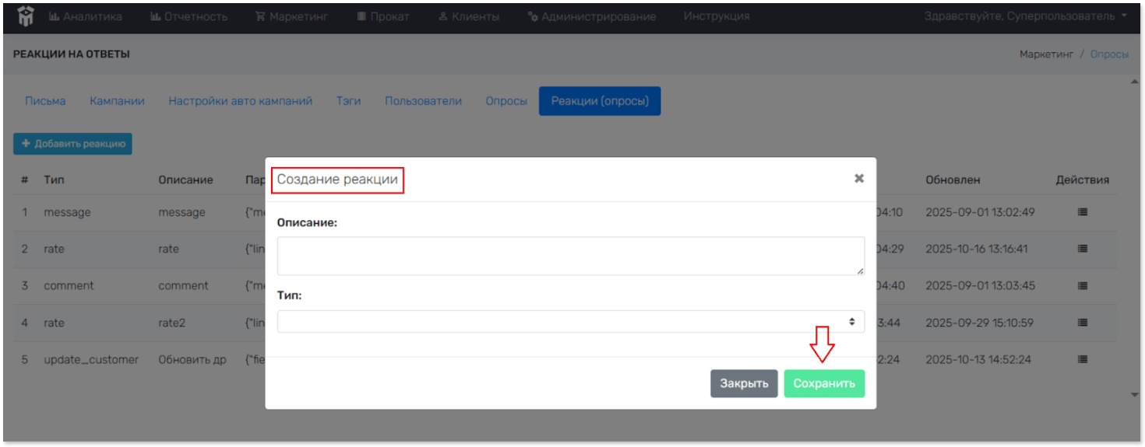Screen dimensions: 1145x447
Task: Open actions icon for row 2 rate
Action: pyautogui.click(x=1082, y=249)
